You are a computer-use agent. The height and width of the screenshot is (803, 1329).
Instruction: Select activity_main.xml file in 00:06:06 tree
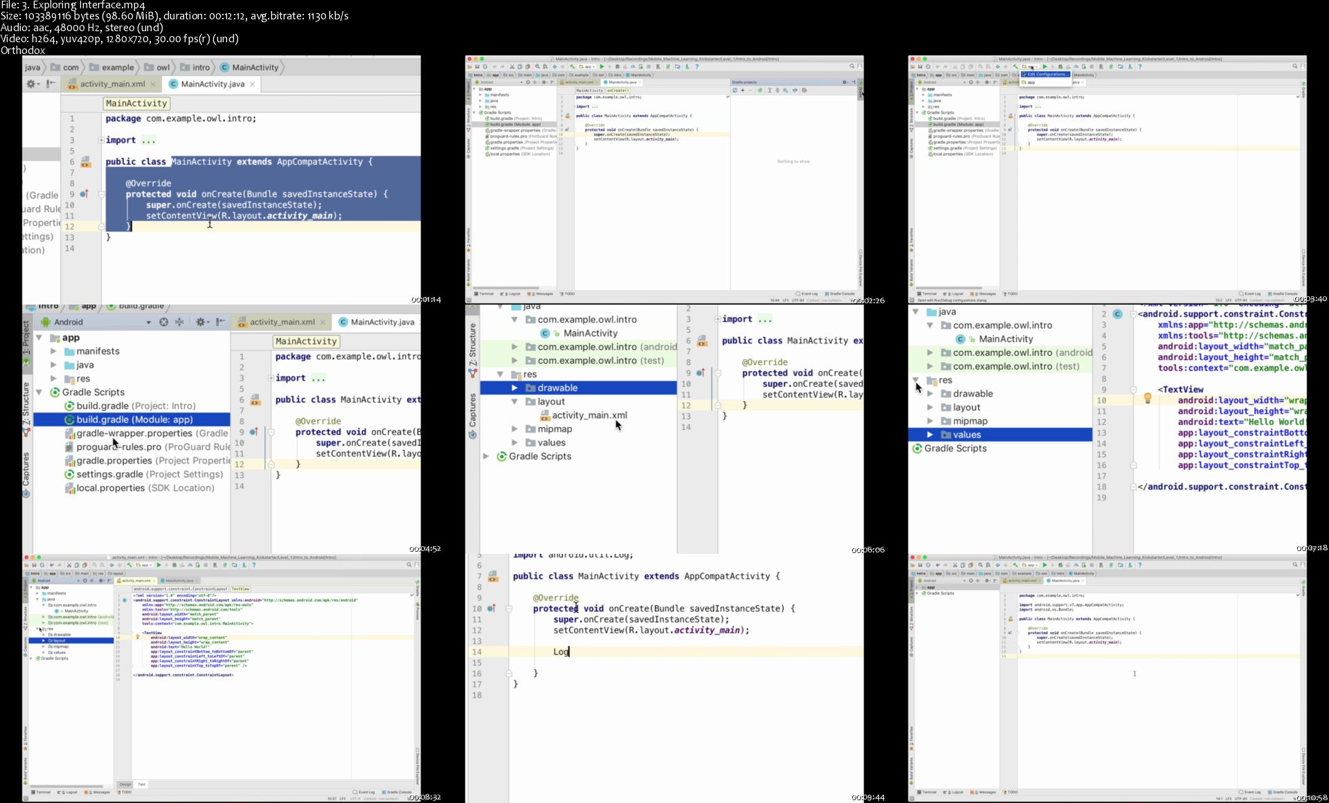[583, 415]
